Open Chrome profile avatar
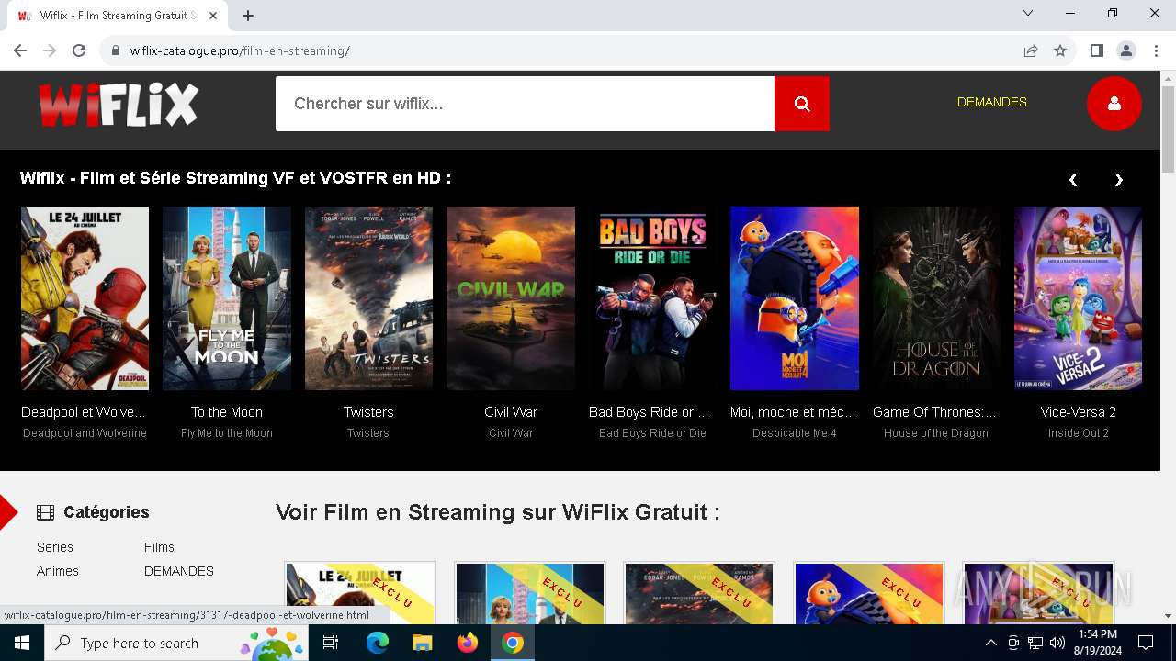The height and width of the screenshot is (661, 1176). click(x=1125, y=50)
